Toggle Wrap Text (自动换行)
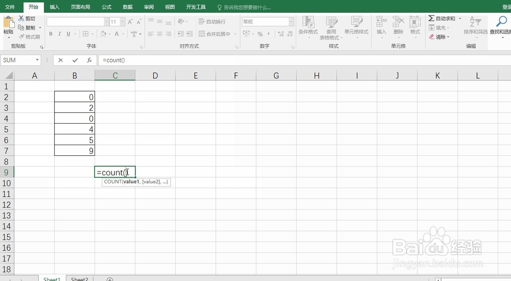 point(212,21)
